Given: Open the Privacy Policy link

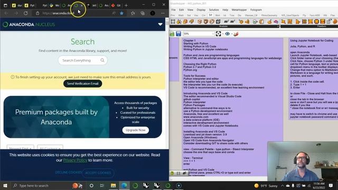Looking at the screenshot, I should pos(75,160).
